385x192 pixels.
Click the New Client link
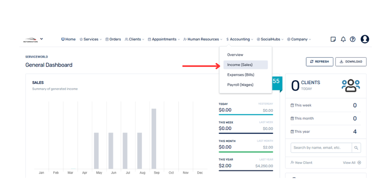[x=301, y=163]
